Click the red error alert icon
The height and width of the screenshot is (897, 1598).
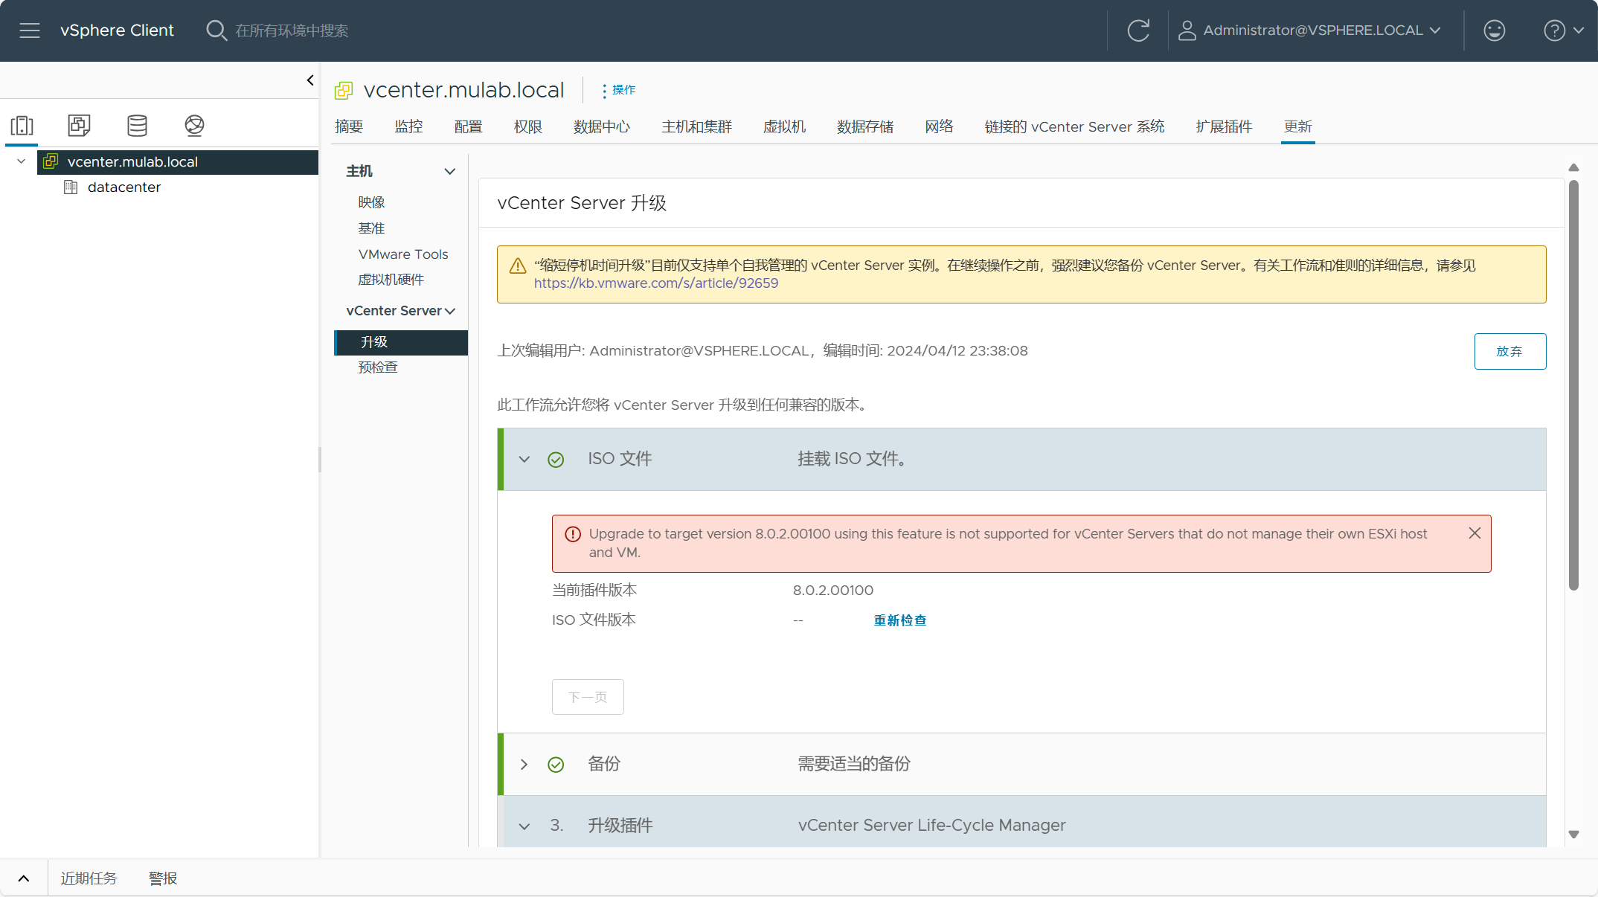[x=573, y=534]
